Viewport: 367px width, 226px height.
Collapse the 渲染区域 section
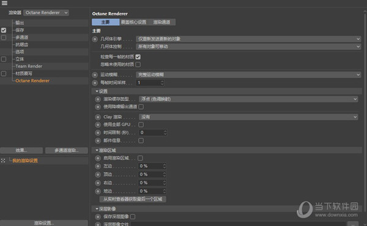pos(97,150)
